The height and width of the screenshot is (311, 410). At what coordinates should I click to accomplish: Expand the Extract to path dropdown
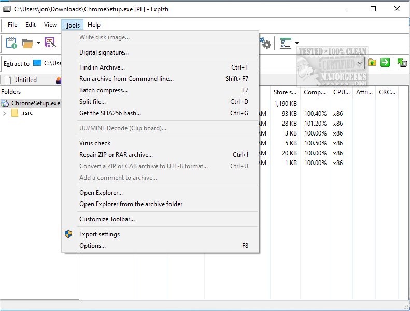pyautogui.click(x=360, y=63)
